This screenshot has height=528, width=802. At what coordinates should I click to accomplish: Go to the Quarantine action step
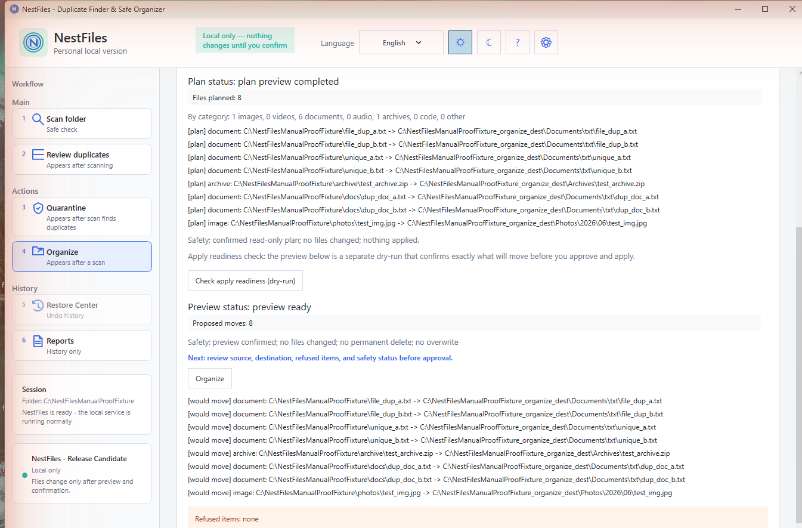82,217
